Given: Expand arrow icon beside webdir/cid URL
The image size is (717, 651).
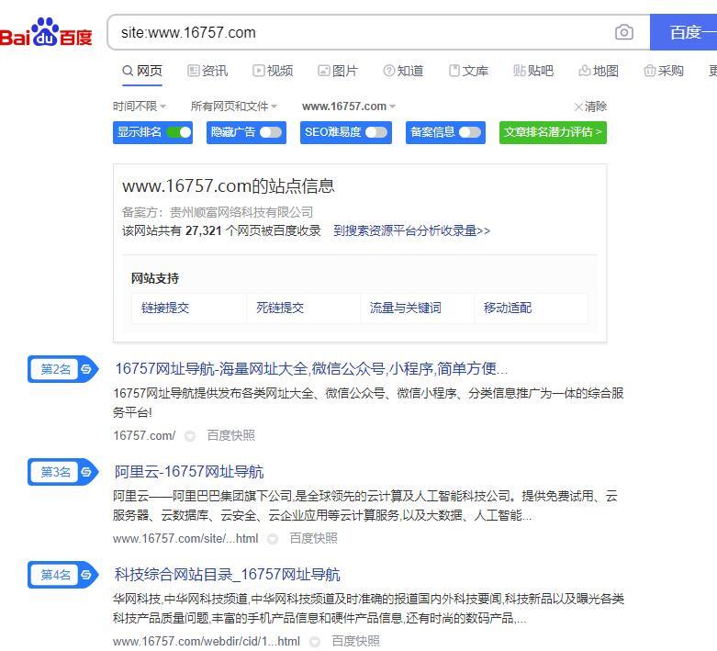Looking at the screenshot, I should [x=315, y=643].
